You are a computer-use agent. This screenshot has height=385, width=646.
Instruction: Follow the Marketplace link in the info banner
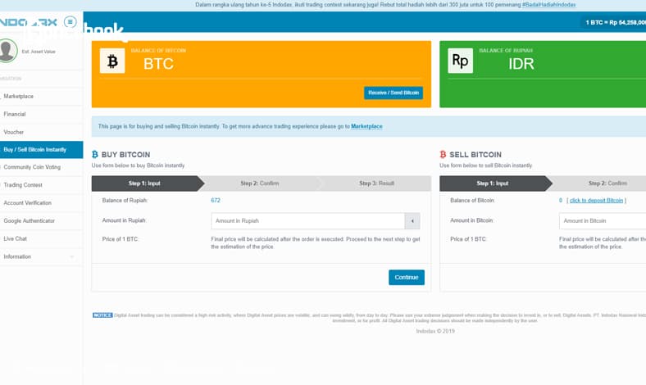[366, 126]
